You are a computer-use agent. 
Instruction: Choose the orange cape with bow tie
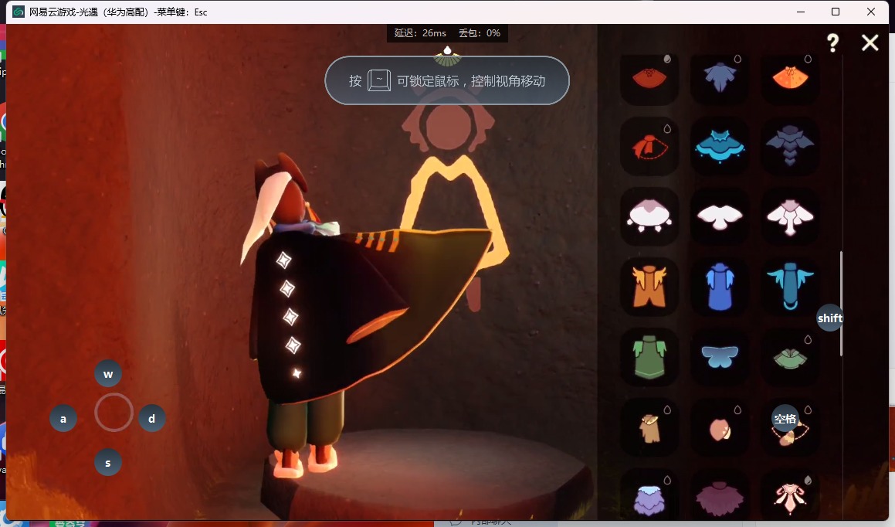(x=790, y=77)
